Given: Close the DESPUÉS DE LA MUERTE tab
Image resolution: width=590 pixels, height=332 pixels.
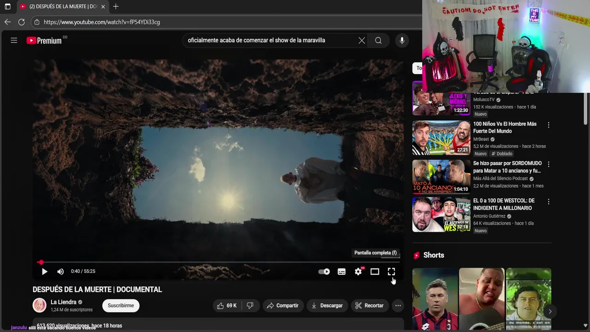Looking at the screenshot, I should [x=103, y=6].
